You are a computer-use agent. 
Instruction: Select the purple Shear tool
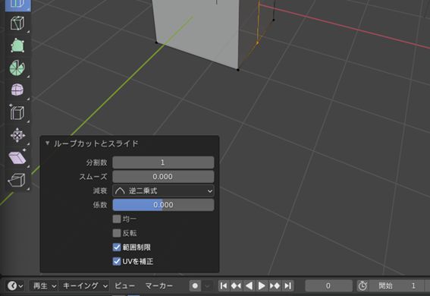pyautogui.click(x=17, y=157)
